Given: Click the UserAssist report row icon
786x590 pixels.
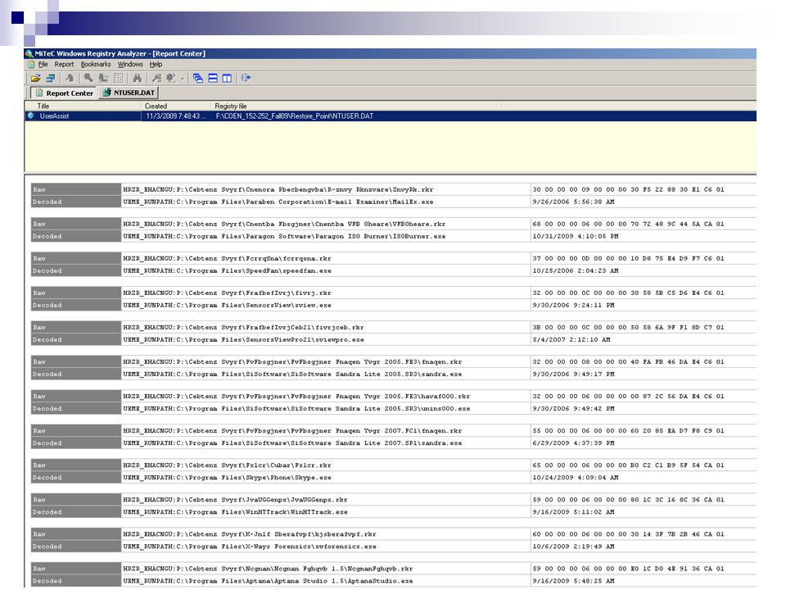Looking at the screenshot, I should 30,116.
